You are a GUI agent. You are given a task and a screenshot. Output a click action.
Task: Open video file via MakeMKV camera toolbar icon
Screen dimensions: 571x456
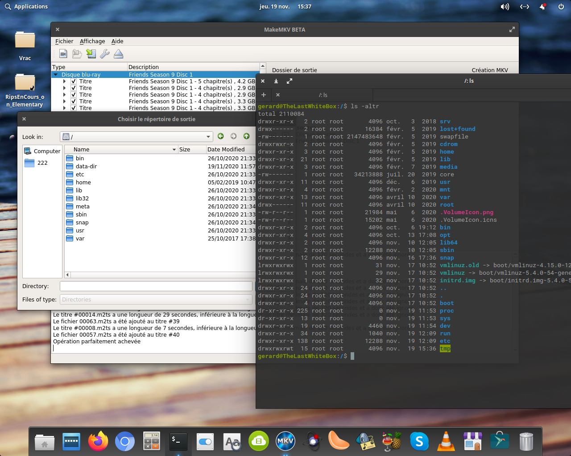tap(63, 54)
